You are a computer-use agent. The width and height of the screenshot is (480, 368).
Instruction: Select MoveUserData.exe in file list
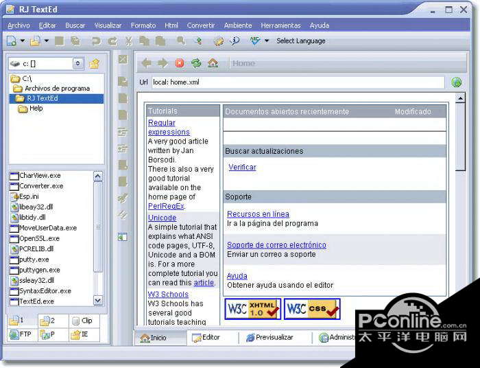coord(43,228)
